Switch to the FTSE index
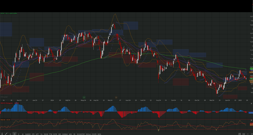Image resolution: width=253 pixels, height=135 pixels. [x=51, y=134]
